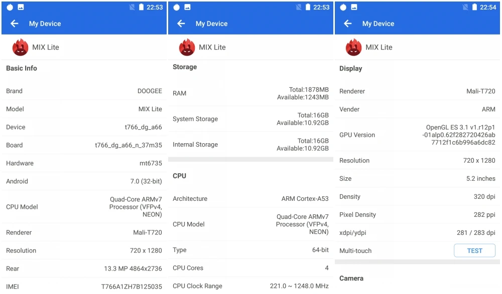Tap back arrow on Basic Info screen

(x=15, y=24)
